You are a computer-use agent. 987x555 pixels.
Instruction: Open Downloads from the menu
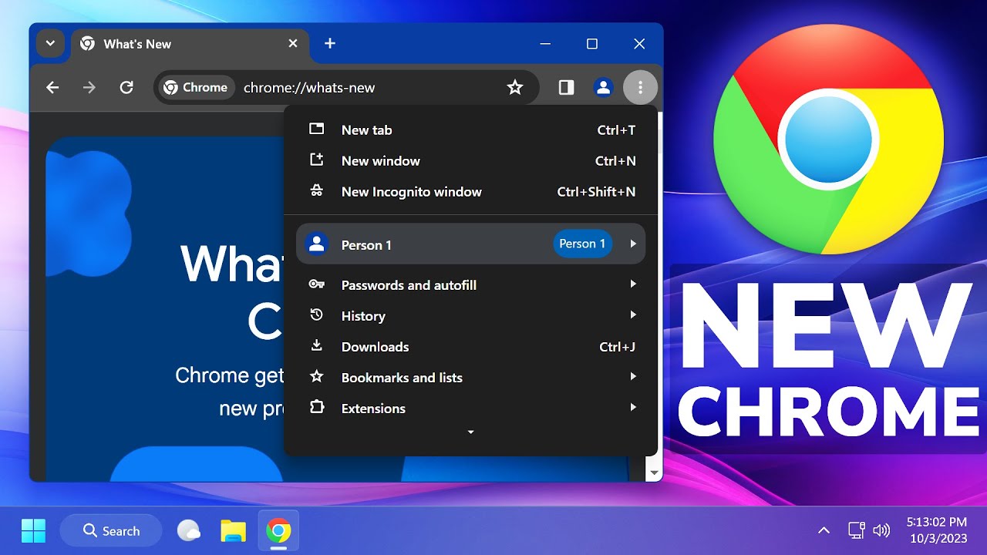click(x=471, y=347)
